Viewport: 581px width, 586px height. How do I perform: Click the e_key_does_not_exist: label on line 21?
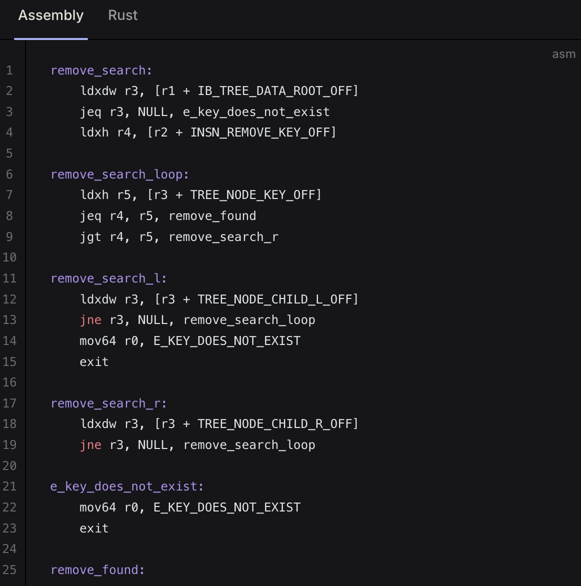coord(127,486)
